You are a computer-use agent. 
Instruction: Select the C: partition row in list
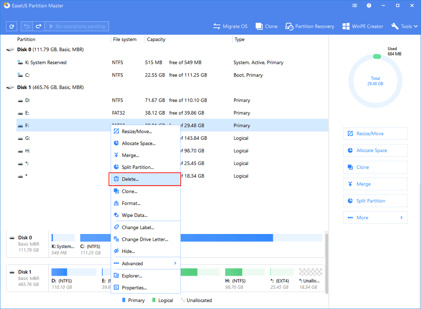[172, 75]
